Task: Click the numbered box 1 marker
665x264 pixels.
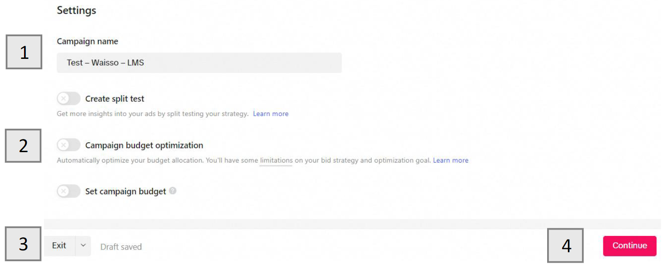Action: pos(24,52)
